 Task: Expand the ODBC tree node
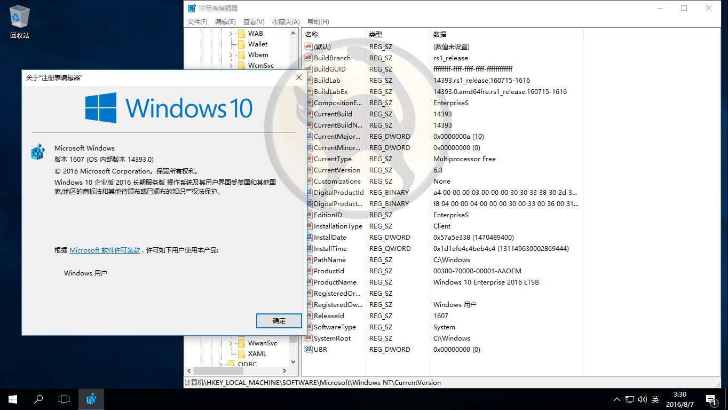[220, 364]
